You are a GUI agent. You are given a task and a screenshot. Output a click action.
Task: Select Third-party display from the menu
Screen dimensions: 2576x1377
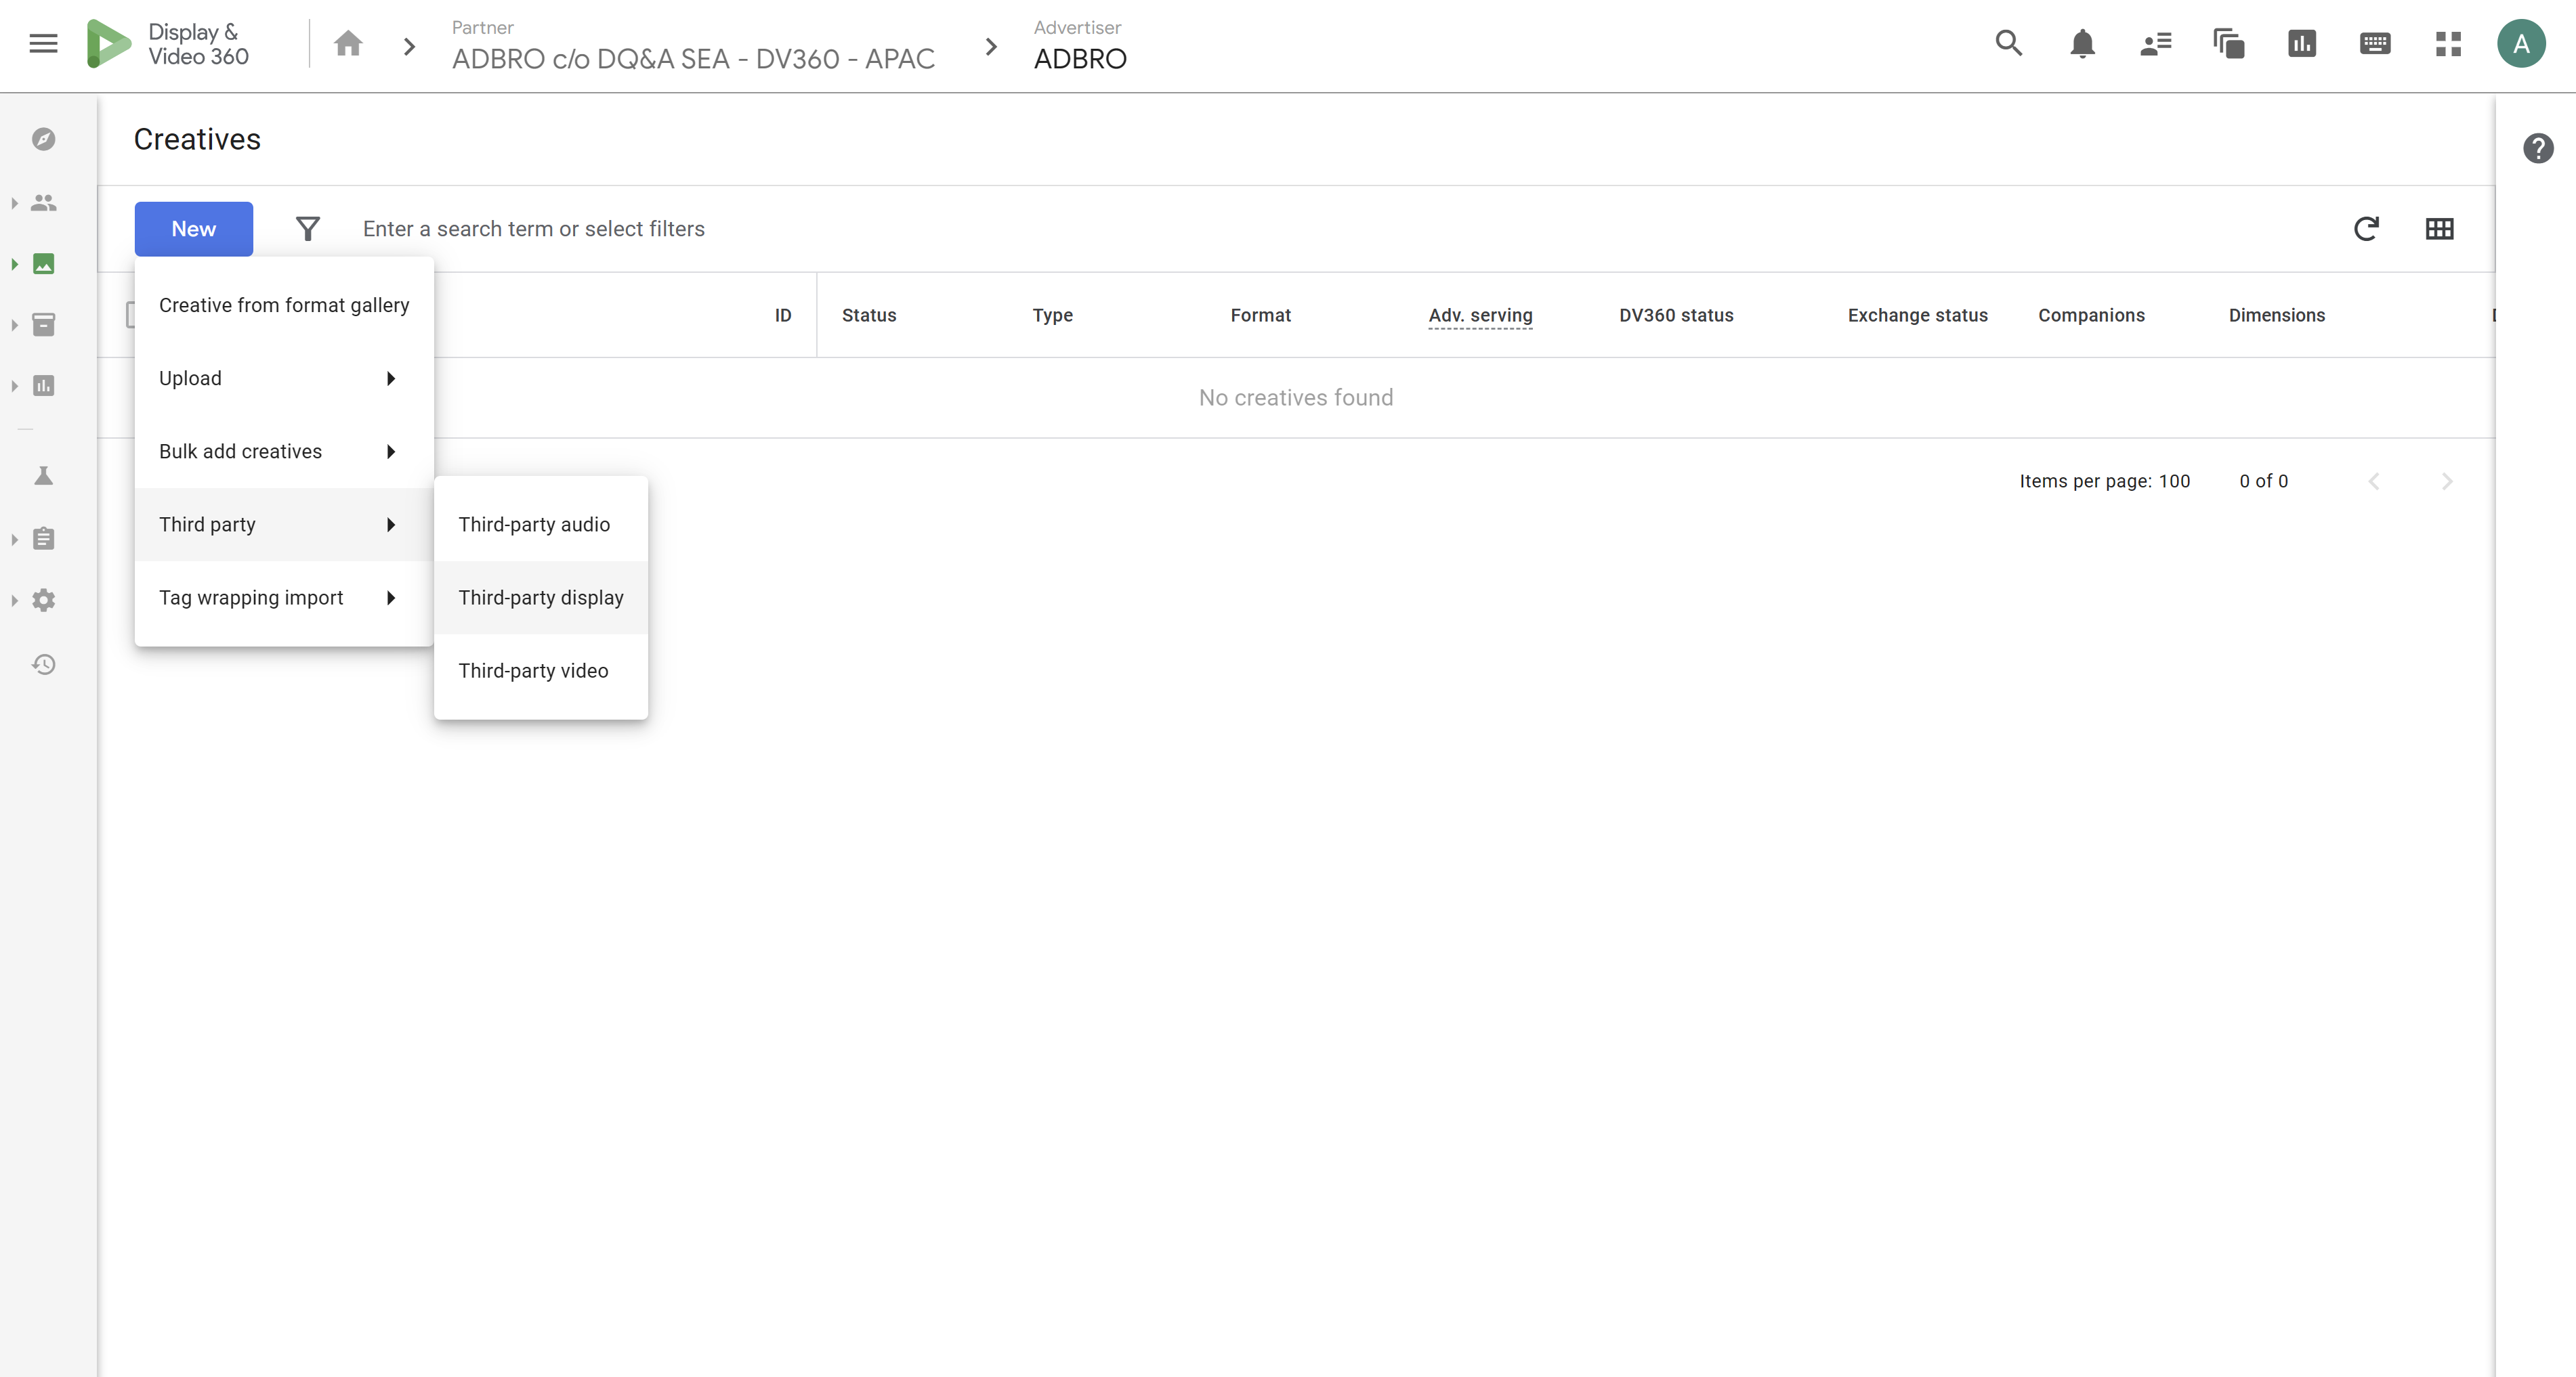[540, 596]
